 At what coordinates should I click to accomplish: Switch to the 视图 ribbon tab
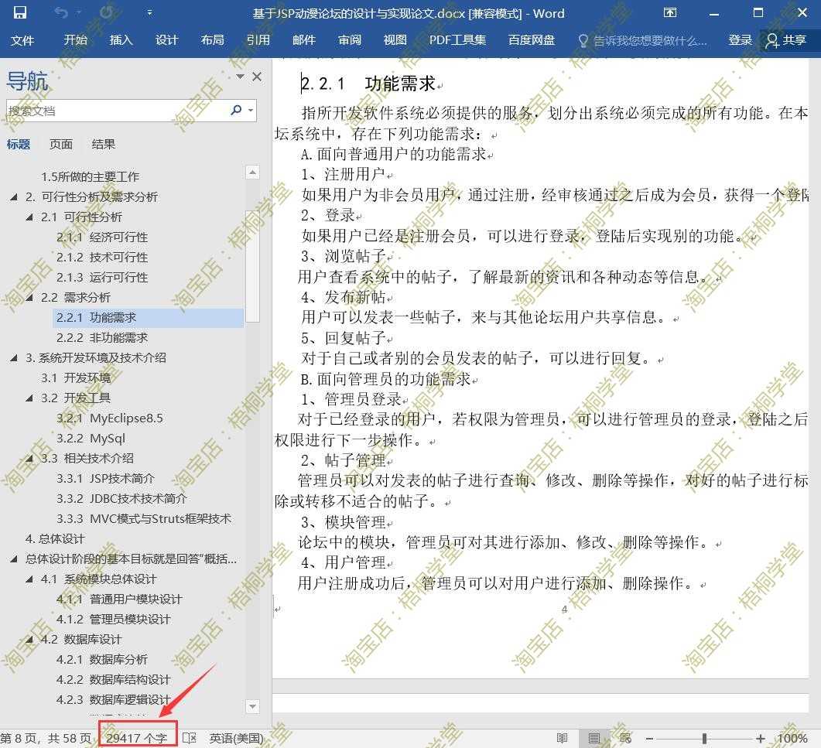coord(395,40)
